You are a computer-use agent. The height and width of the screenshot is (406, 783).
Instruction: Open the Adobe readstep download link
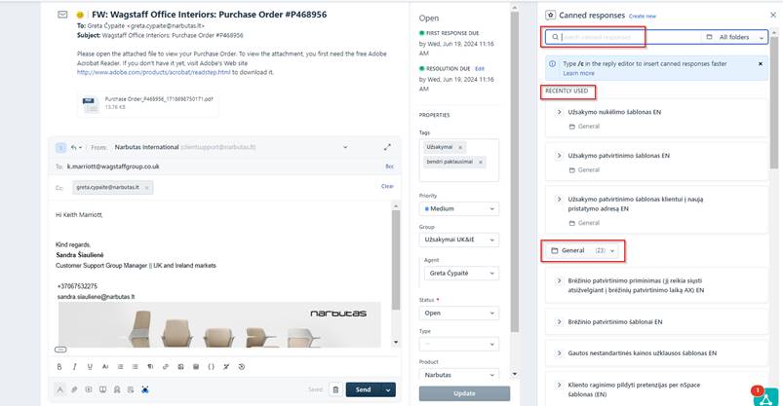pyautogui.click(x=154, y=72)
